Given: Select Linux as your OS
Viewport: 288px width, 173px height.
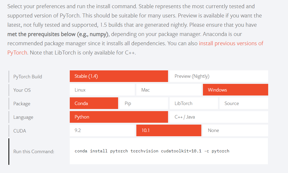Looking at the screenshot, I should click(102, 90).
